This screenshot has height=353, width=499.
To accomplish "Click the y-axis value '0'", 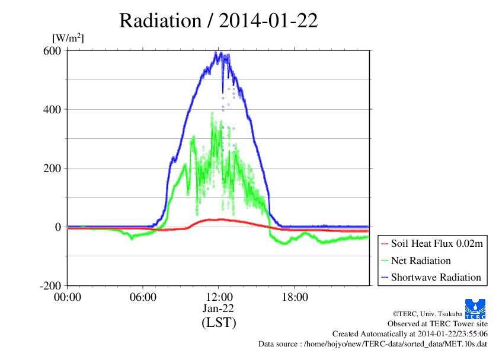I will pyautogui.click(x=58, y=227).
